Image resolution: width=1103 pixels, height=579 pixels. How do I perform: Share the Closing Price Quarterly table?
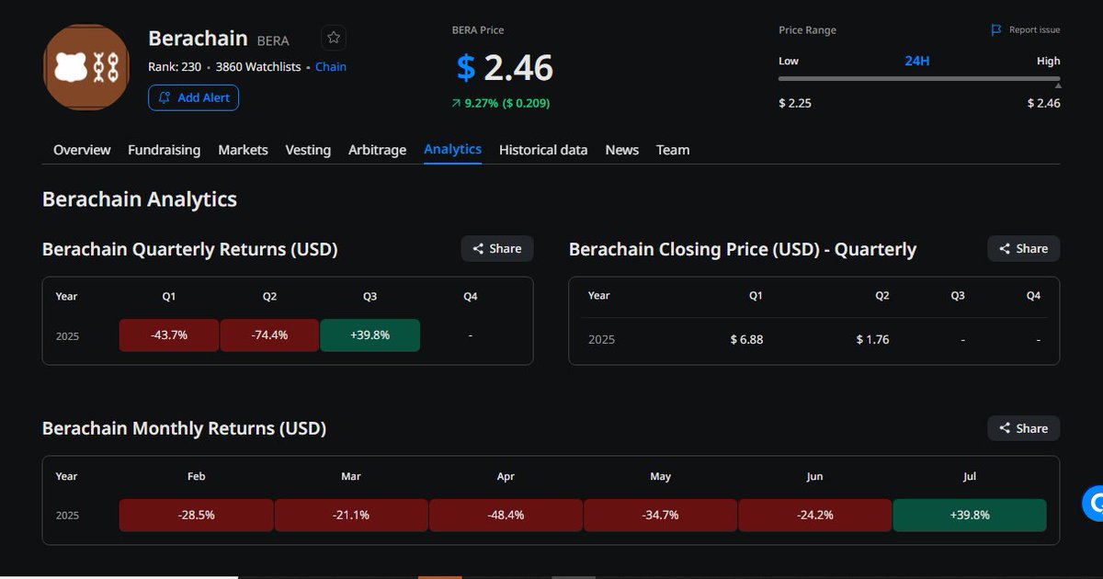1024,249
